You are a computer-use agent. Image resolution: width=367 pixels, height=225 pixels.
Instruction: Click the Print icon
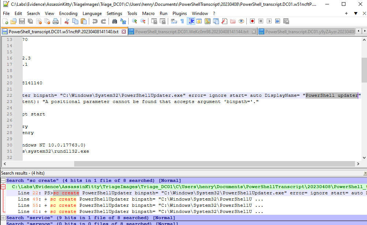(56, 22)
